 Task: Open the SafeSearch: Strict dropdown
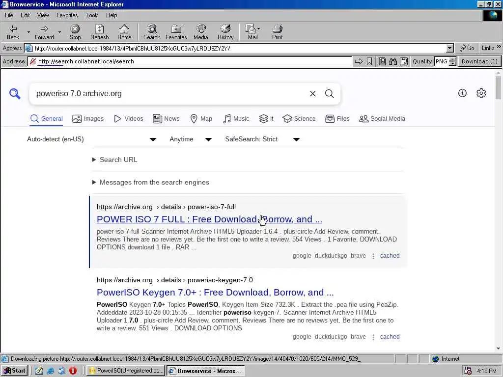[262, 139]
